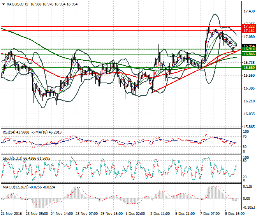Image resolution: width=257 pixels, height=218 pixels.
Task: Click the MACD scale value -0.1053
Action: click(x=249, y=207)
